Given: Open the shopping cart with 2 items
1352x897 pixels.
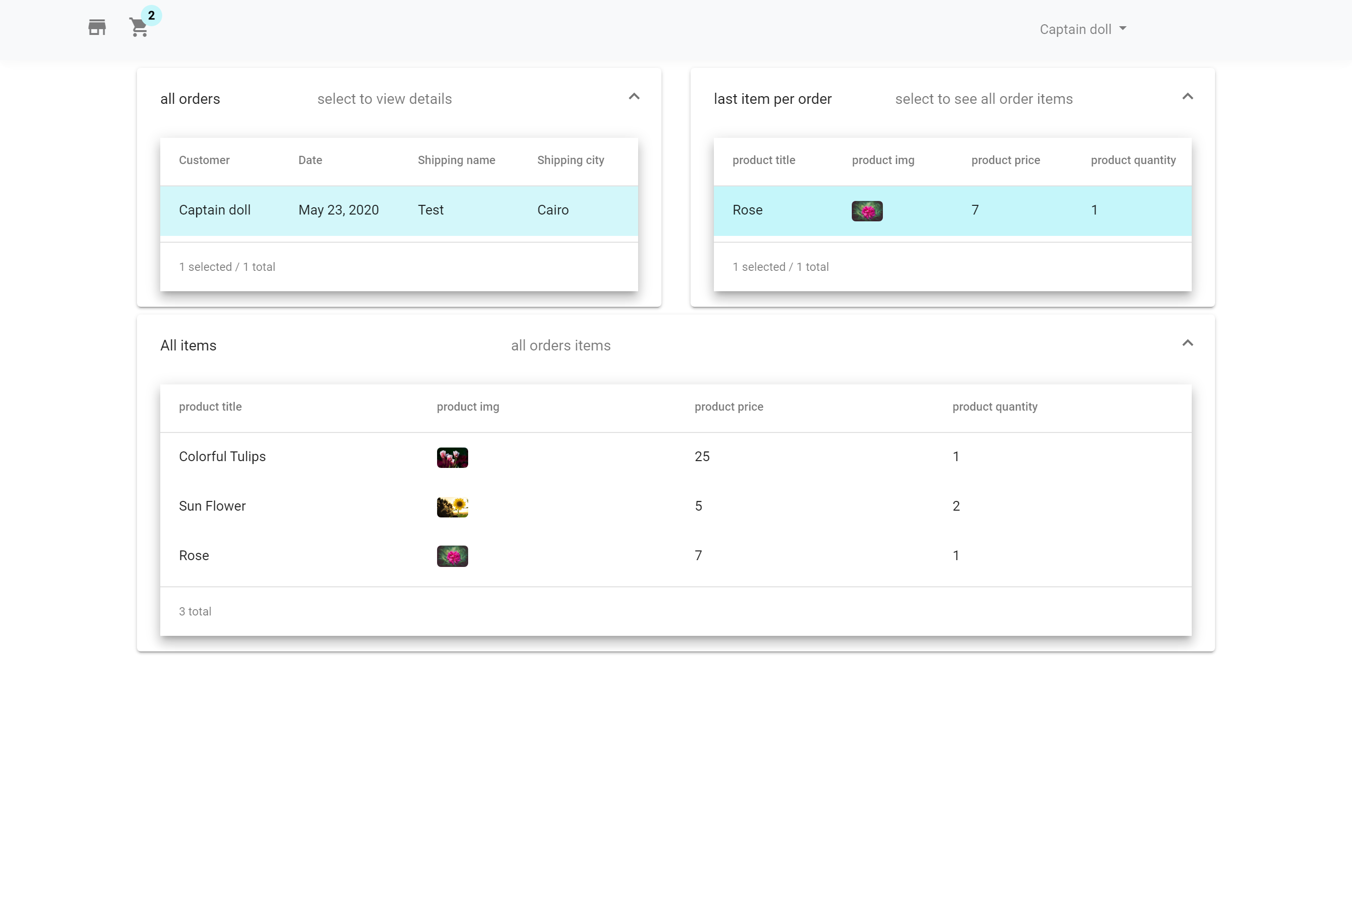Looking at the screenshot, I should (x=138, y=28).
